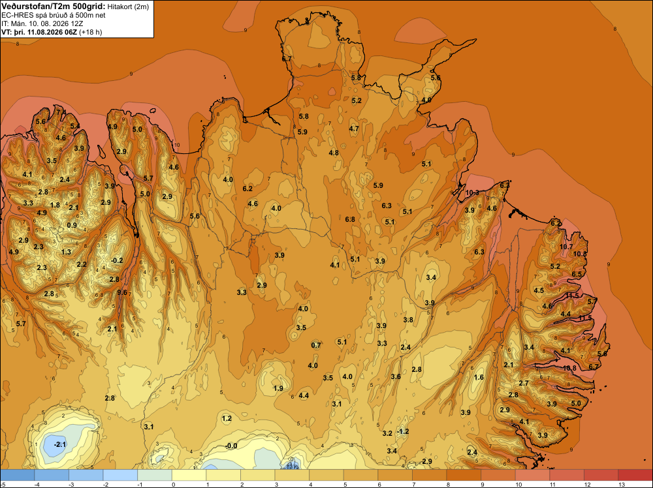
Task: Click the 'EC-HRES spá brúuð á 500m net' line
Action: pyautogui.click(x=54, y=15)
